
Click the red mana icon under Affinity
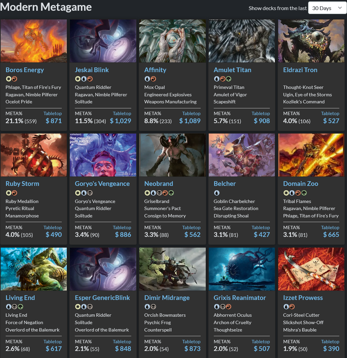(153, 79)
